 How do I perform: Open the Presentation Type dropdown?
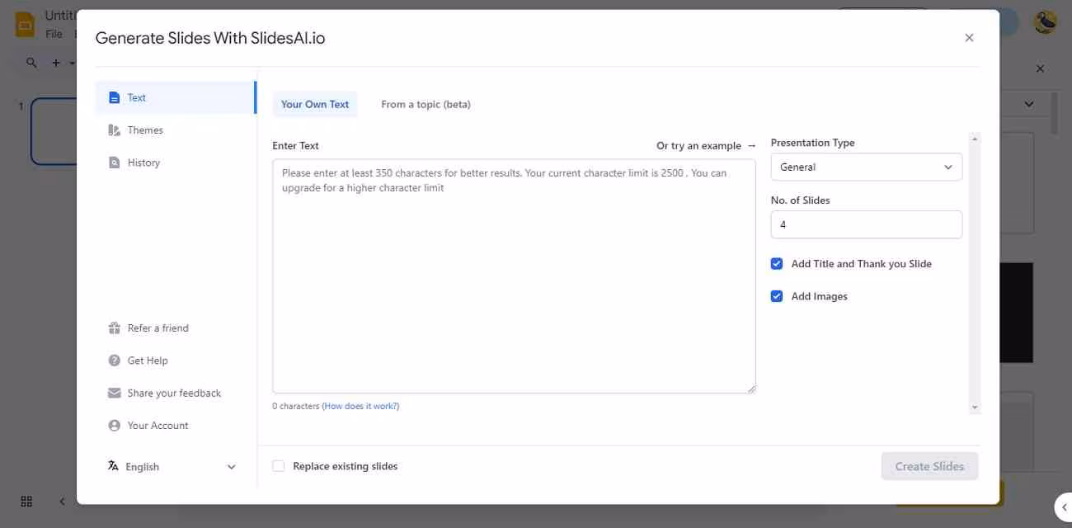[866, 167]
